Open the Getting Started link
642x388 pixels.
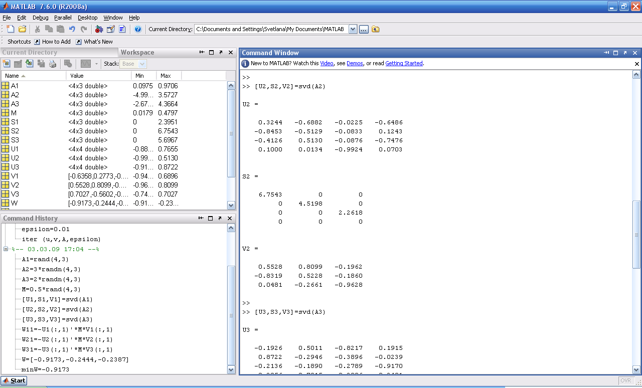pyautogui.click(x=404, y=63)
